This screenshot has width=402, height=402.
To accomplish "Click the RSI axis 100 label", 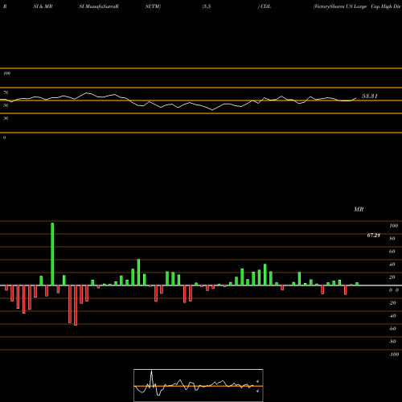I will tap(6, 73).
